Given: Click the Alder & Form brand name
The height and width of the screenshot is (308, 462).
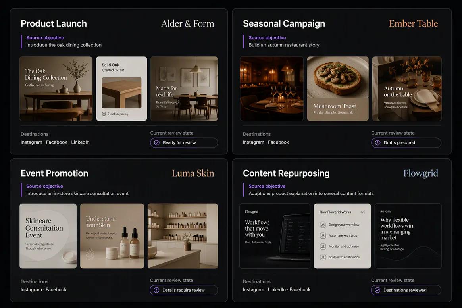Looking at the screenshot, I should tap(188, 23).
